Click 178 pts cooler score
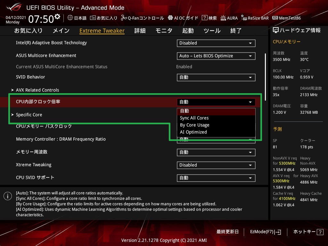328x246 pixels. [x=307, y=147]
